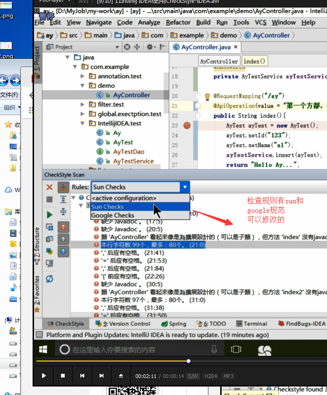The image size is (327, 395).
Task: Select AyController class in project tree
Action: 131,95
